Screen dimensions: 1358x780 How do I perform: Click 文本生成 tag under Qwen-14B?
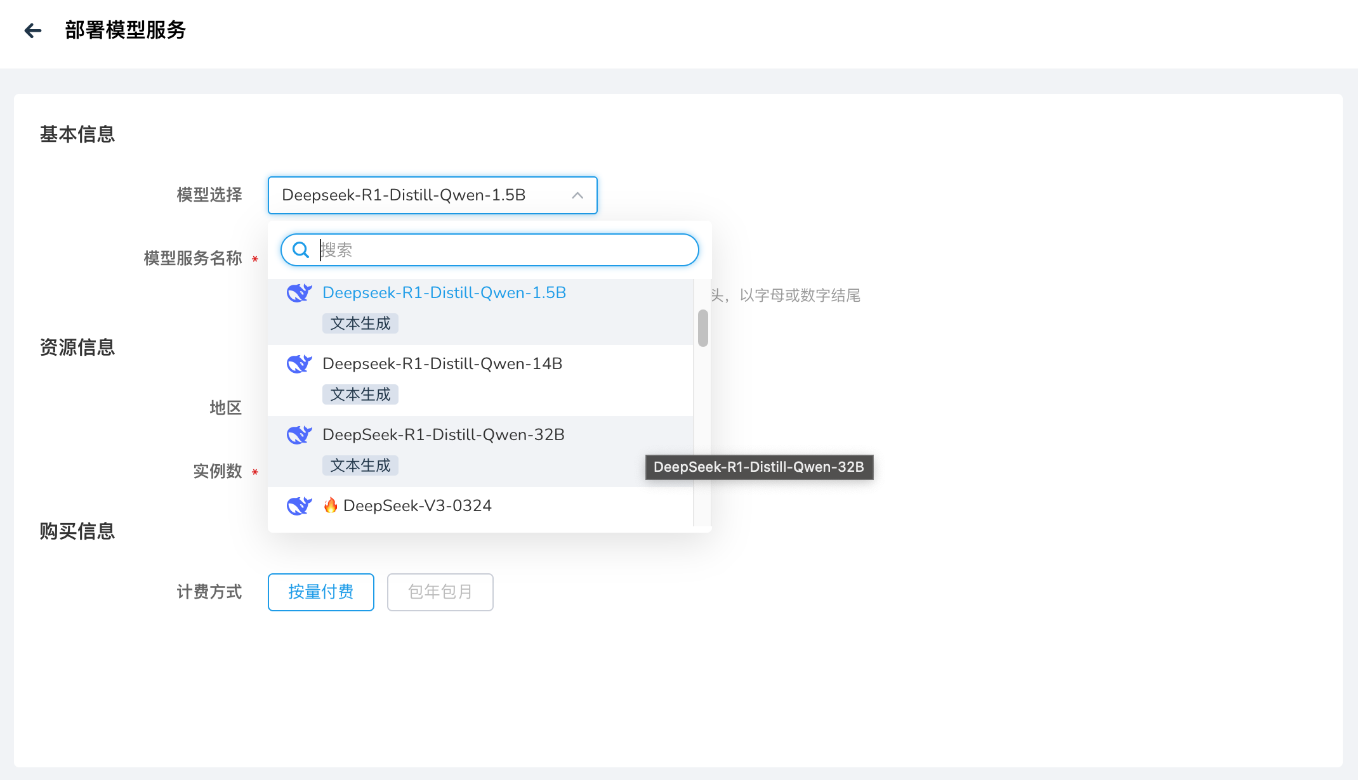(x=360, y=394)
